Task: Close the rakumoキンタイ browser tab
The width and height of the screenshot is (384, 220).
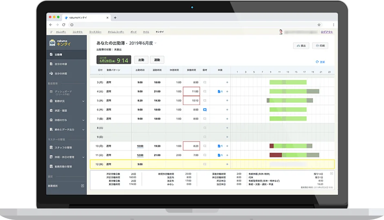Action: click(x=107, y=17)
